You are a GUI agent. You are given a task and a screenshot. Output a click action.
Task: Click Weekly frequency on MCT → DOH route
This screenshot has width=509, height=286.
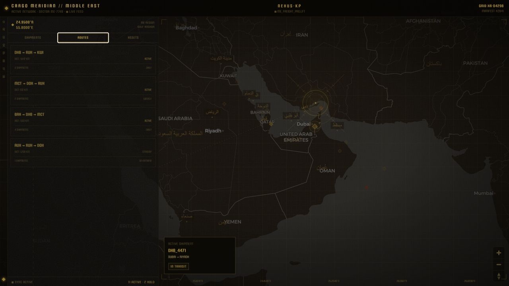click(x=148, y=99)
